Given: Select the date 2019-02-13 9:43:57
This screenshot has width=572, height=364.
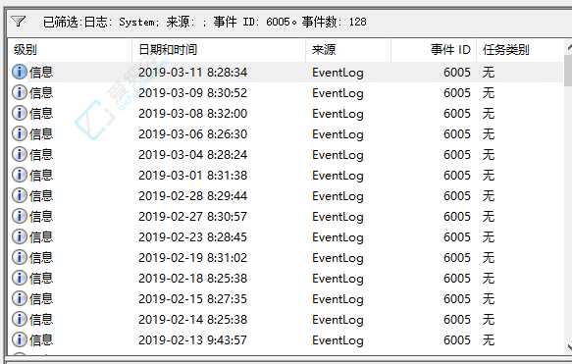Looking at the screenshot, I should point(192,340).
